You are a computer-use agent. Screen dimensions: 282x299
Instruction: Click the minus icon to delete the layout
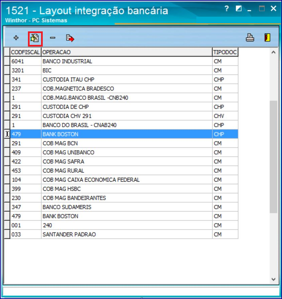[x=53, y=38]
